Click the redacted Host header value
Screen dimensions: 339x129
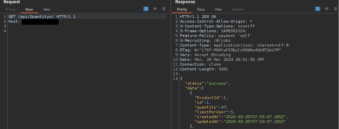tap(40, 22)
